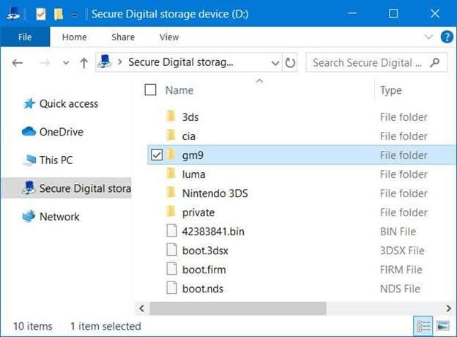Sort by the Name column header
This screenshot has height=337, width=457.
(x=179, y=90)
